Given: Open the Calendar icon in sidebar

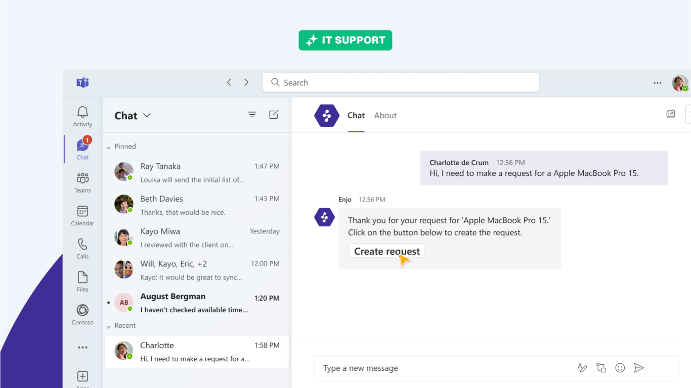Looking at the screenshot, I should tap(82, 215).
